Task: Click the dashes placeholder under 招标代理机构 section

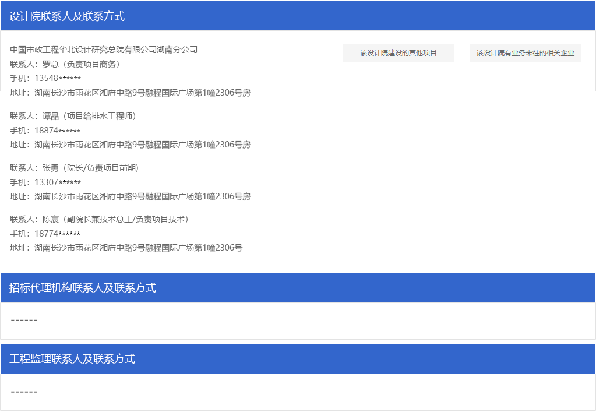Action: 24,320
